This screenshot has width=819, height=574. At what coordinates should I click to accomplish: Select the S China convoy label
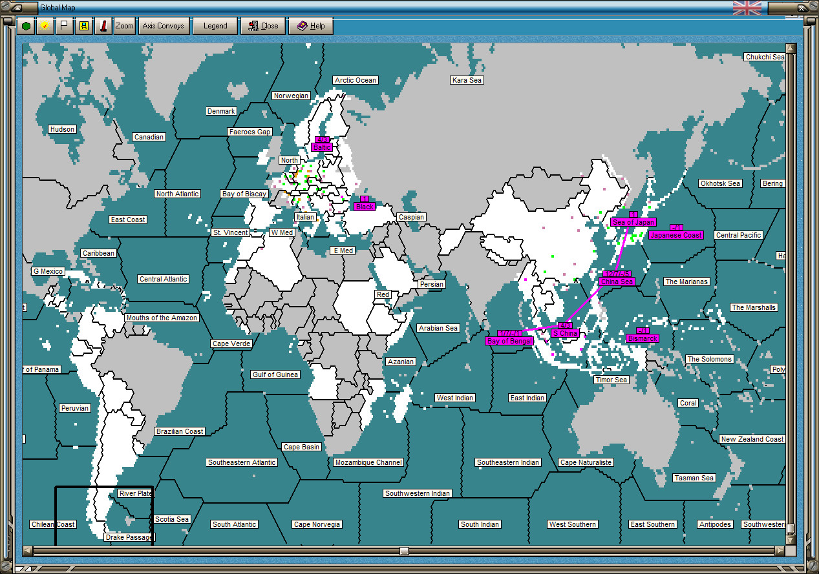(x=565, y=333)
